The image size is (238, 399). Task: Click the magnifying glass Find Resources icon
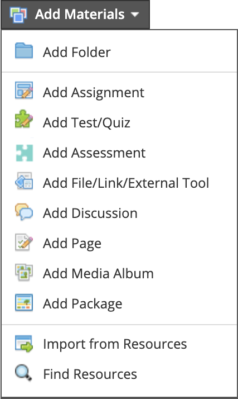[x=23, y=373]
